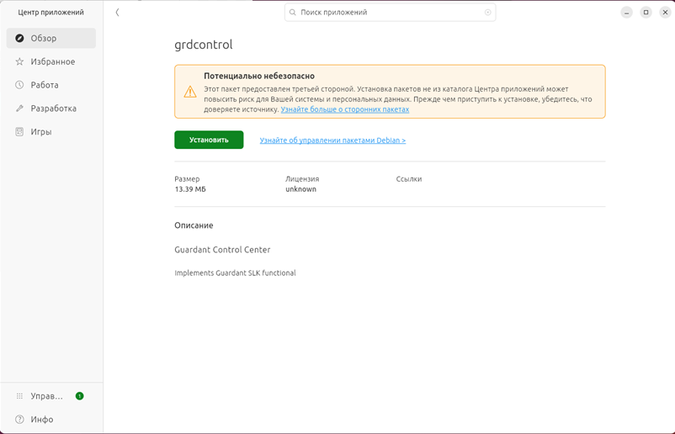Focus the Поиск приложений search field

(x=390, y=13)
